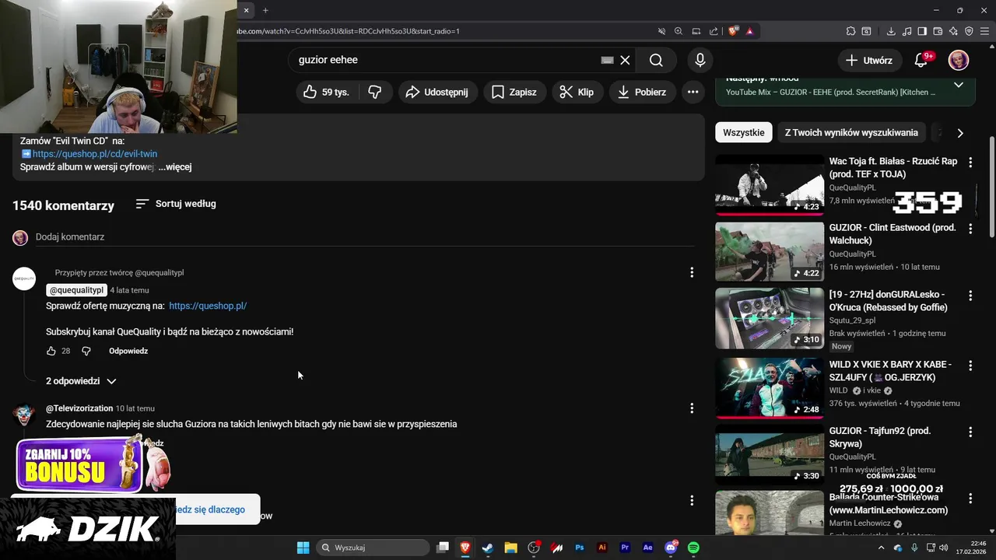Screen dimensions: 996x560
Task: Open the https://queshop.pl/ link in pinned comment
Action: click(208, 306)
